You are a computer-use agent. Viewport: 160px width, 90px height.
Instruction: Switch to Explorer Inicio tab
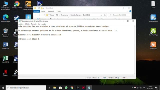coord(43,11)
